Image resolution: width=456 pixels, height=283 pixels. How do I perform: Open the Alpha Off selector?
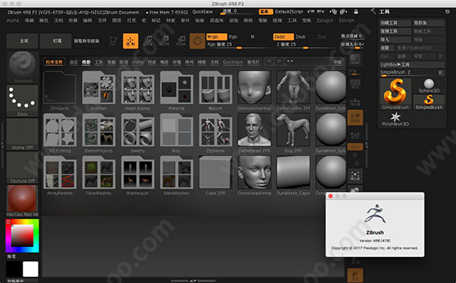22,134
